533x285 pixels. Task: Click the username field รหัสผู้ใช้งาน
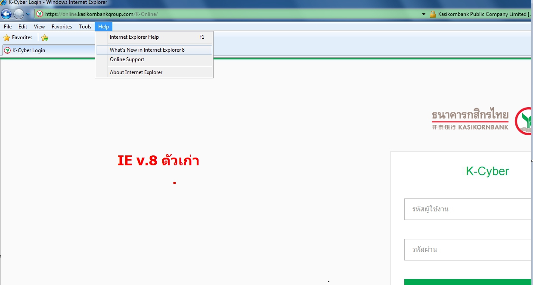468,209
